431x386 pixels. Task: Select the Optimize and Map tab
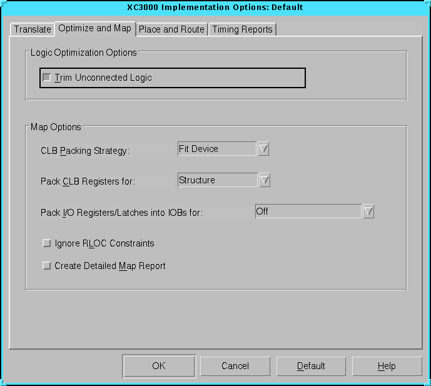click(94, 29)
